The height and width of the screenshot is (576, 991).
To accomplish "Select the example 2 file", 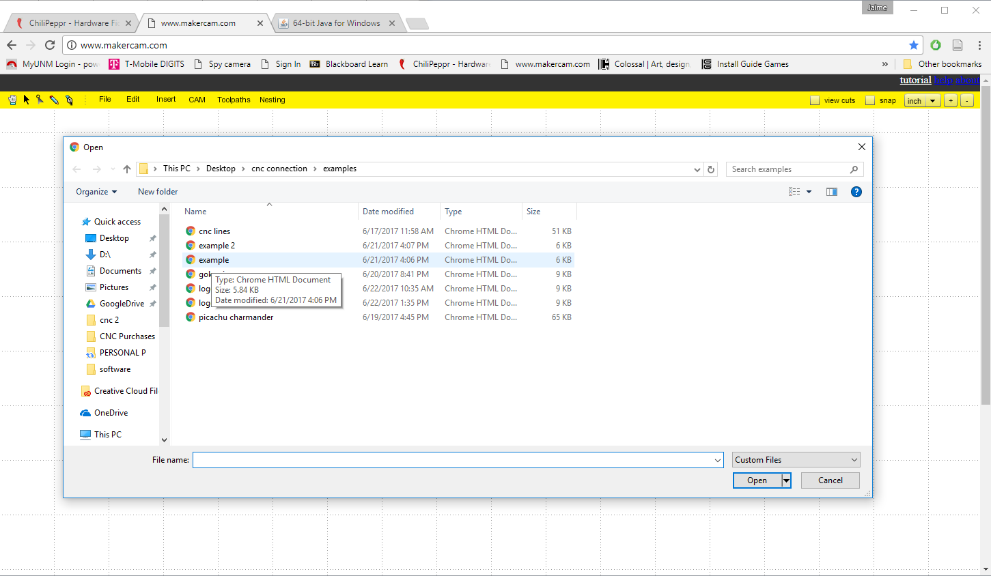I will pyautogui.click(x=217, y=246).
